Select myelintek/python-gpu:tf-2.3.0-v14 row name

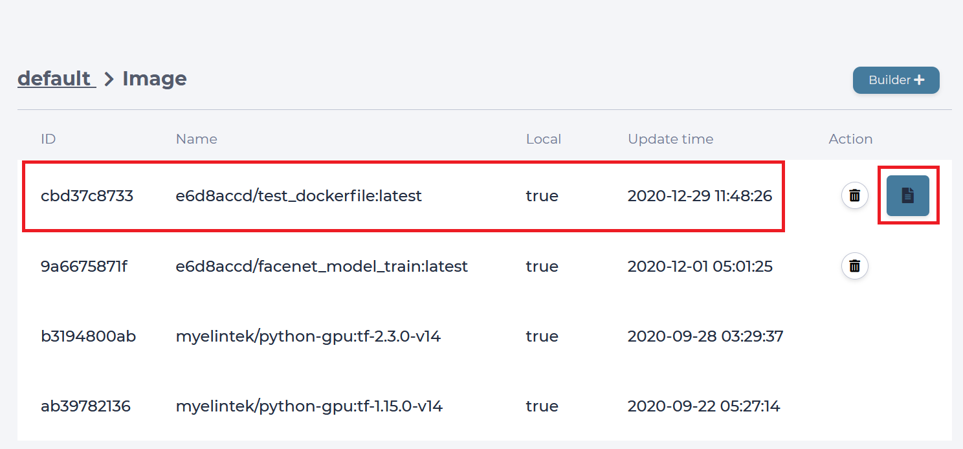pos(308,336)
